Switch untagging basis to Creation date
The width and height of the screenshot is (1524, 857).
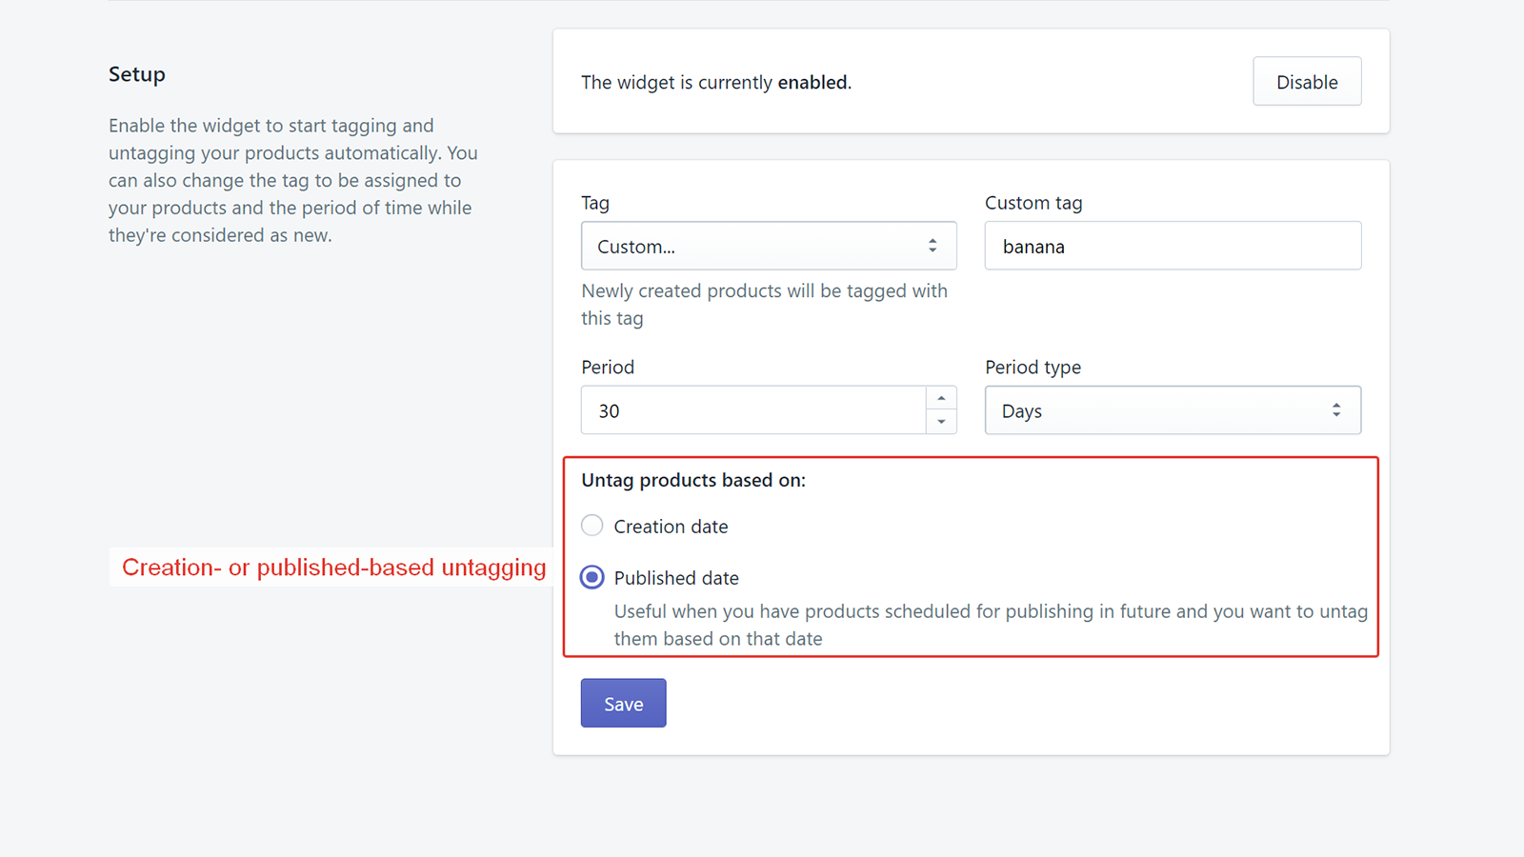pos(592,525)
